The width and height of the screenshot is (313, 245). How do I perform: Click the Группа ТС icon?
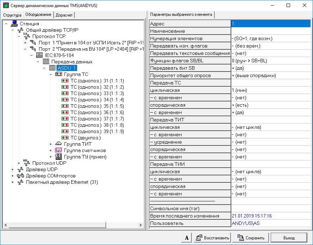pos(59,74)
